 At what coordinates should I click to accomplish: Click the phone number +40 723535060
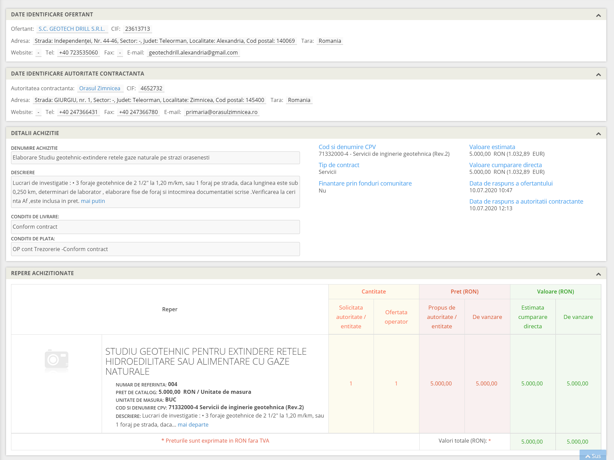click(79, 52)
